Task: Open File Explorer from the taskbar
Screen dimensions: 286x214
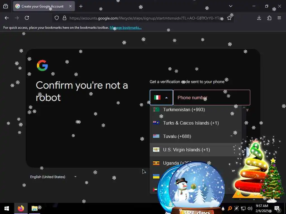Action: (34, 208)
